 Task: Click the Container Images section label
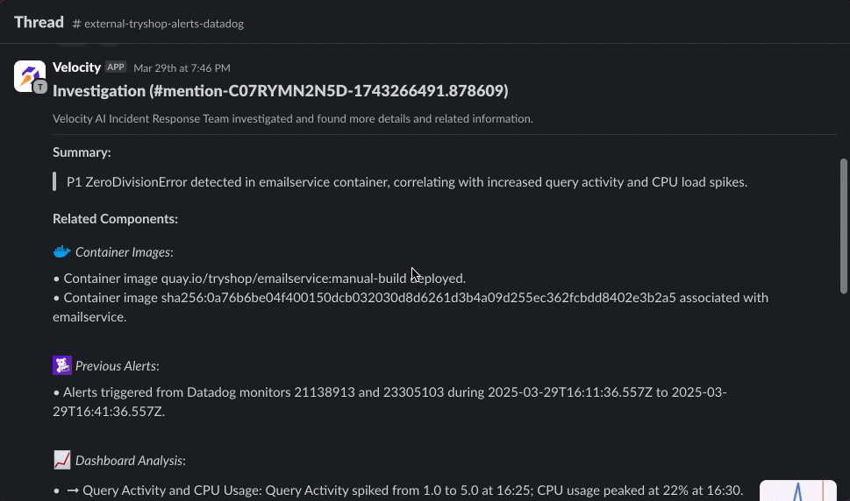pos(124,252)
